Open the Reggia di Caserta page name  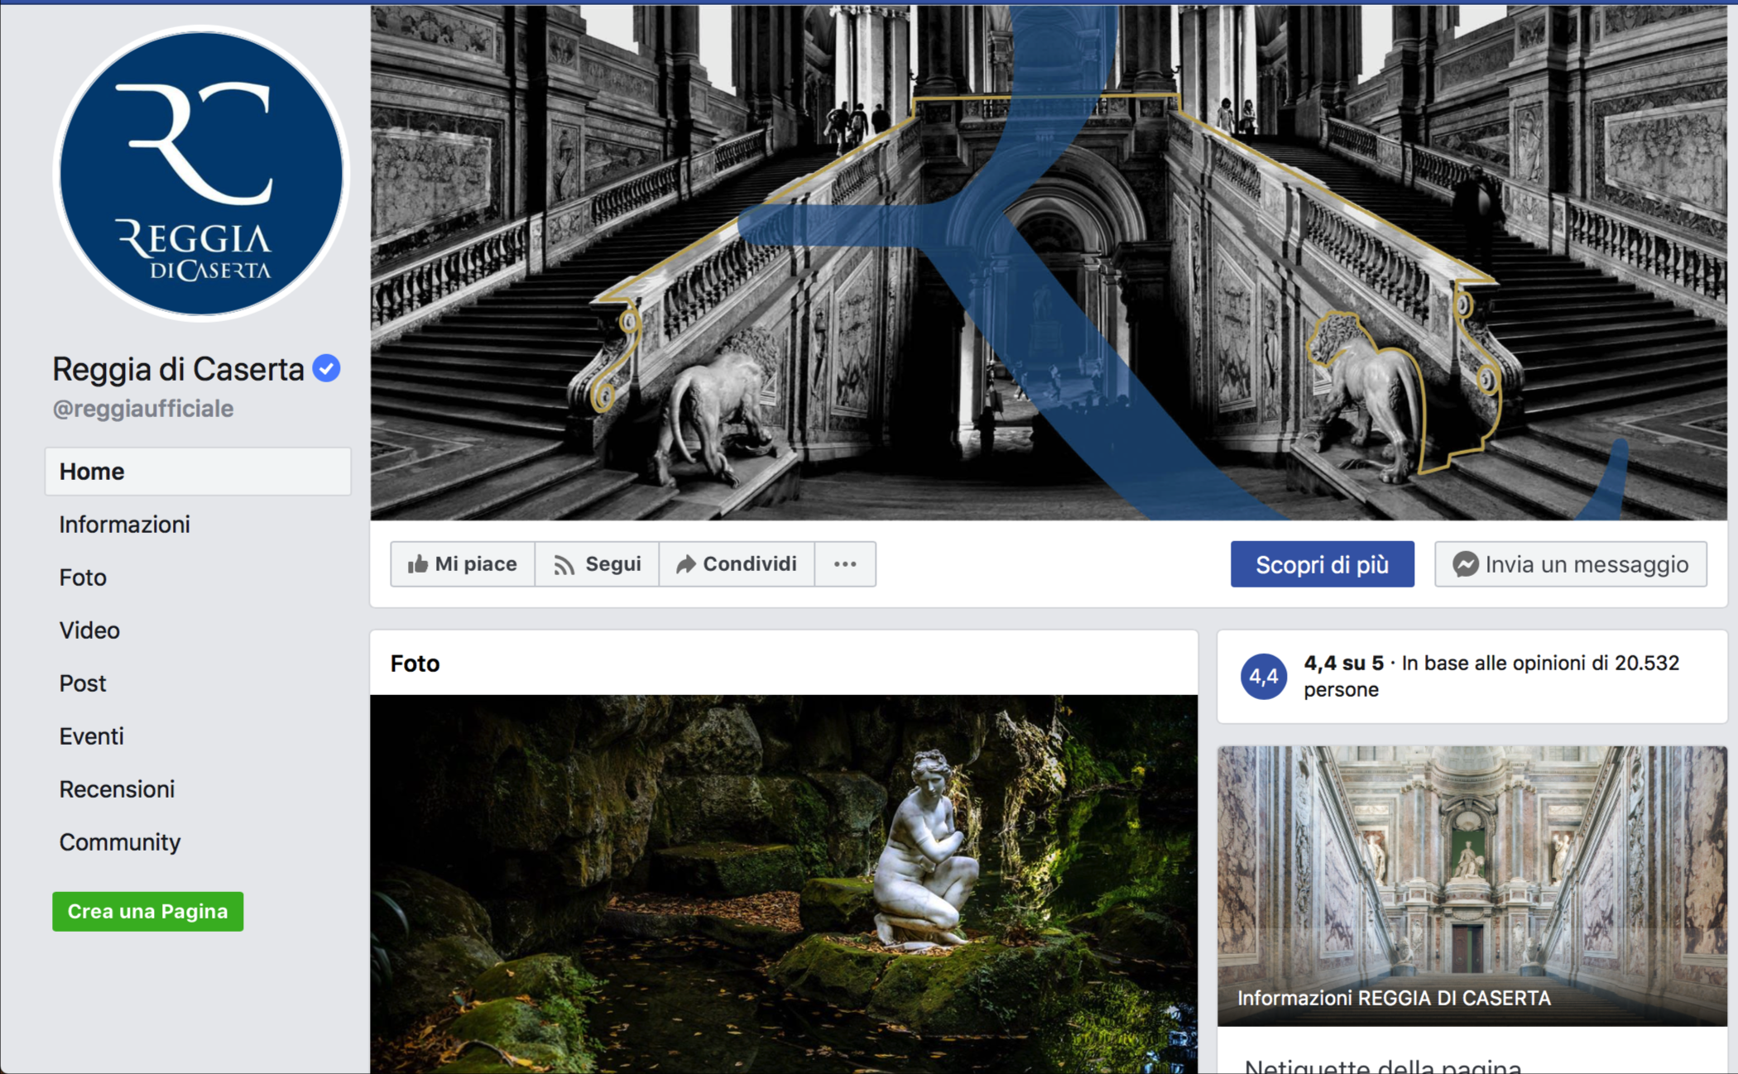tap(178, 369)
